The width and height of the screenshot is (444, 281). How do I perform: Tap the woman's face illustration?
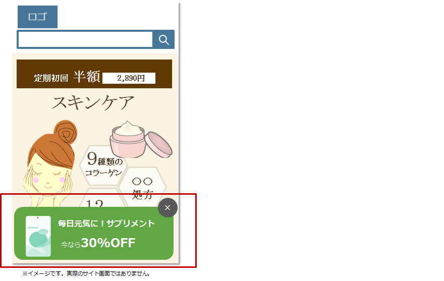point(49,174)
